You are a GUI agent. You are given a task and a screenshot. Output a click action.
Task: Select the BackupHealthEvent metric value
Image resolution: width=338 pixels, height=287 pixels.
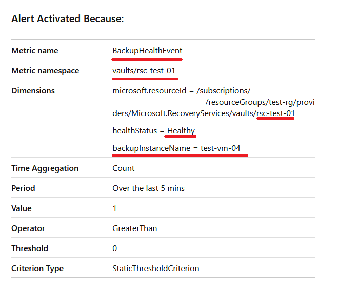(147, 51)
